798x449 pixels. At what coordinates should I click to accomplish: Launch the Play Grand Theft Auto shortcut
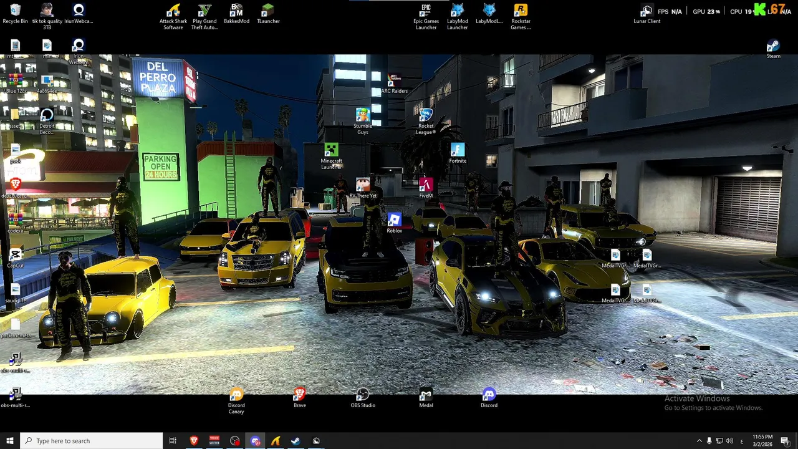(204, 16)
